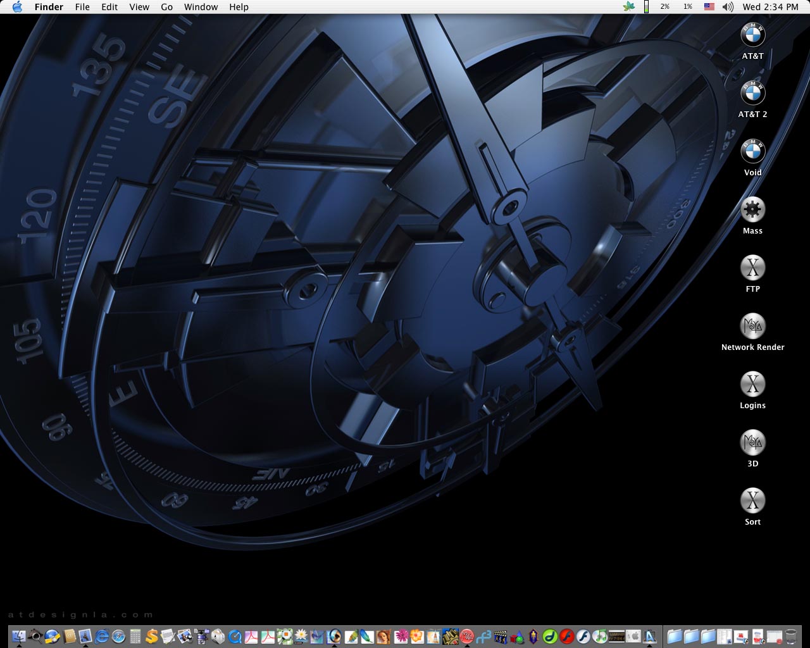Click the 2% monitor readout
This screenshot has height=648, width=810.
coord(664,7)
